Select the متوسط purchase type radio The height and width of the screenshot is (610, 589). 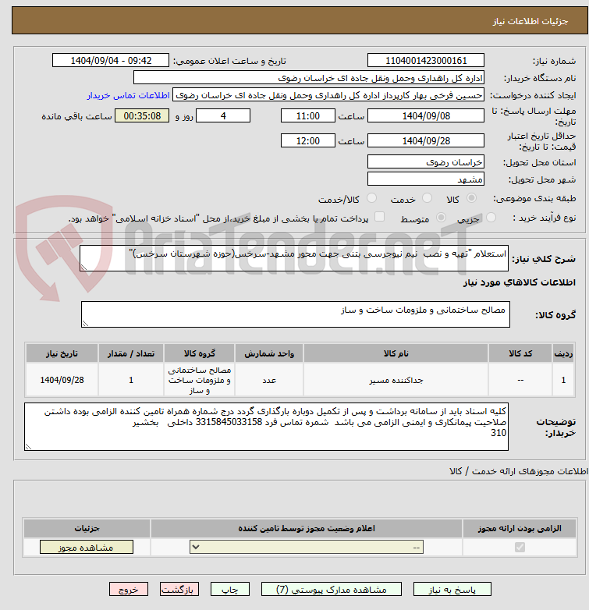pyautogui.click(x=441, y=218)
